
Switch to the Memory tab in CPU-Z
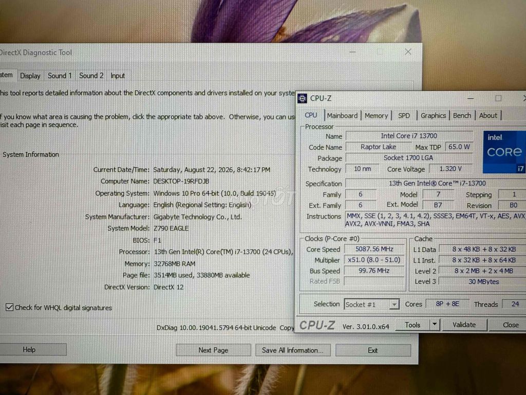[376, 116]
